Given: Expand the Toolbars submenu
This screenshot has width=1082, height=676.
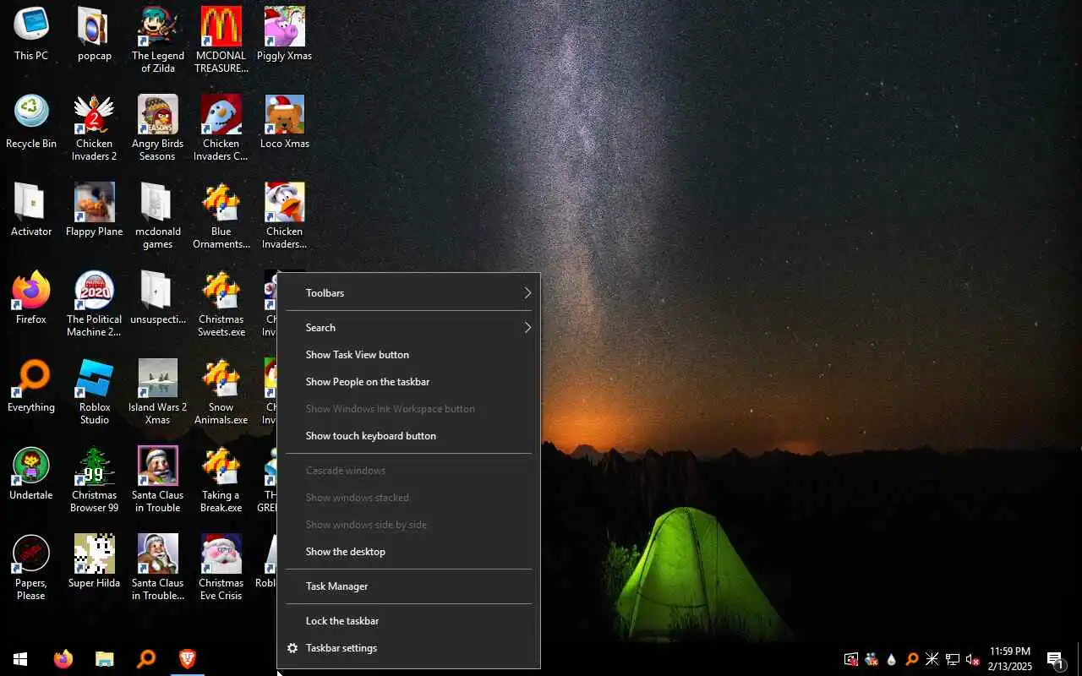Looking at the screenshot, I should [x=409, y=293].
